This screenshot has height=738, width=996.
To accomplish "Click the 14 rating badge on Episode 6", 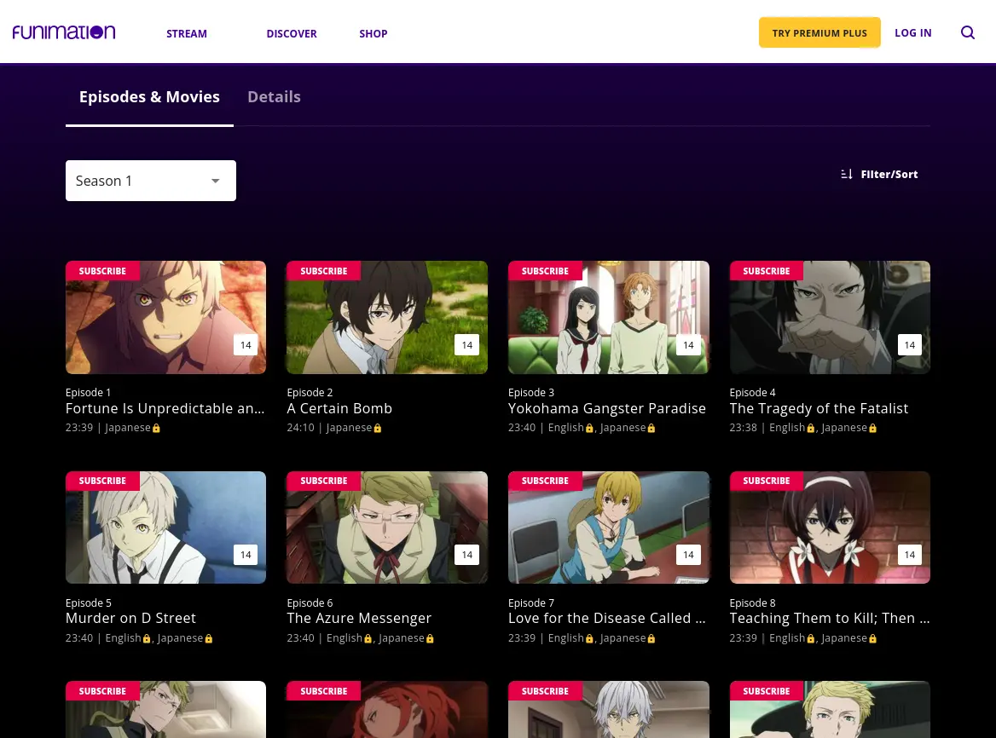I will (467, 555).
